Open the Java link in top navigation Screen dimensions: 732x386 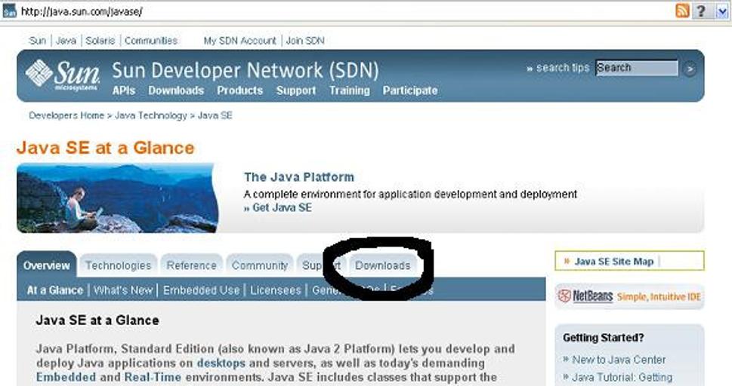[66, 41]
